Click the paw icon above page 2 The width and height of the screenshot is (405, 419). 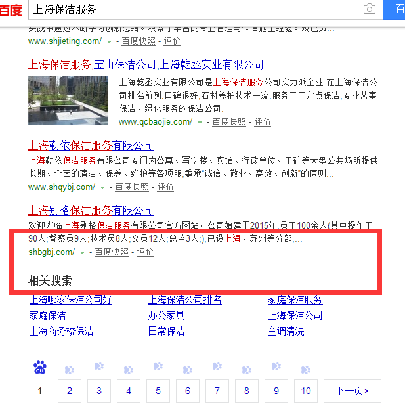click(70, 368)
